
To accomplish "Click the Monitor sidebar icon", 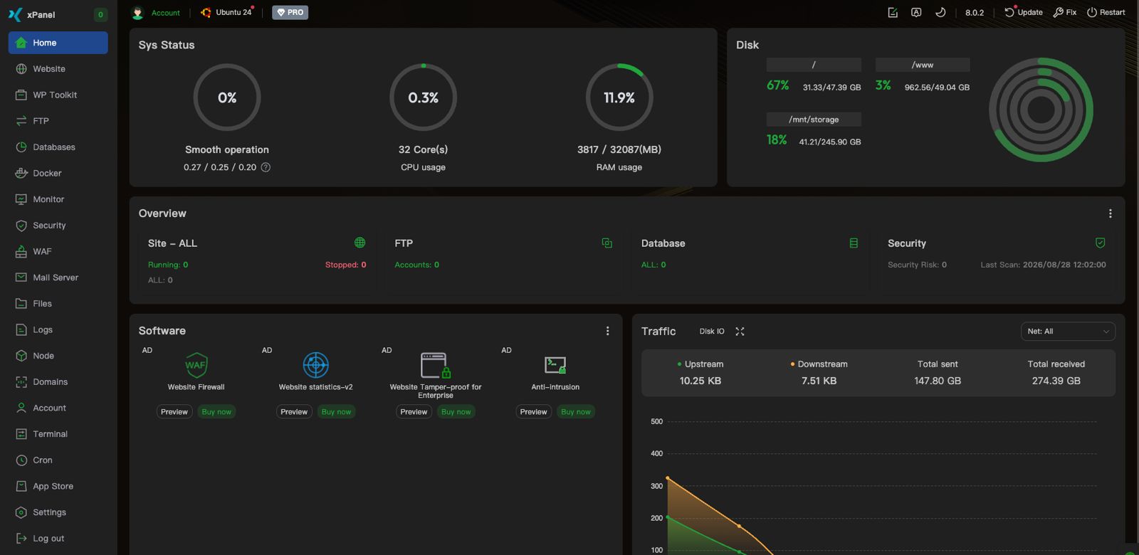I will pos(21,199).
